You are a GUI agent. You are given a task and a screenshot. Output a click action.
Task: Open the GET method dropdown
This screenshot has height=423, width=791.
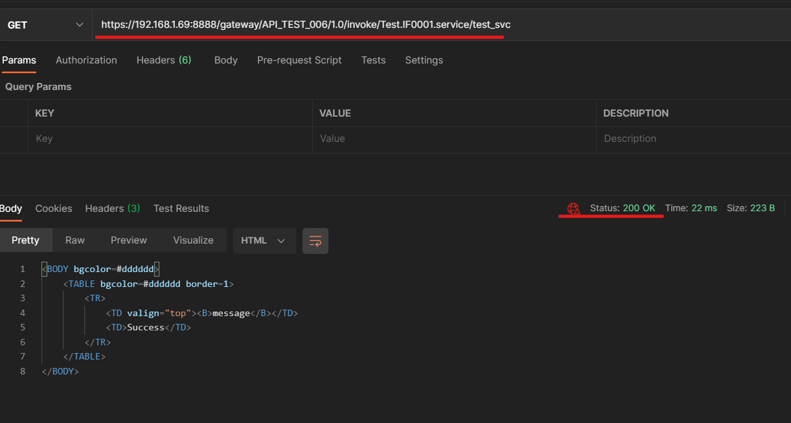[x=45, y=25]
